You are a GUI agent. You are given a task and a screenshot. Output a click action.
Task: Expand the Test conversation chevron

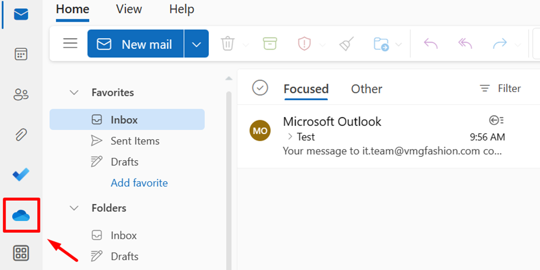coord(290,137)
